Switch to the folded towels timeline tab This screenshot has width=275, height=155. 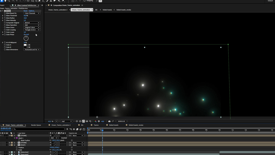click(x=114, y=125)
